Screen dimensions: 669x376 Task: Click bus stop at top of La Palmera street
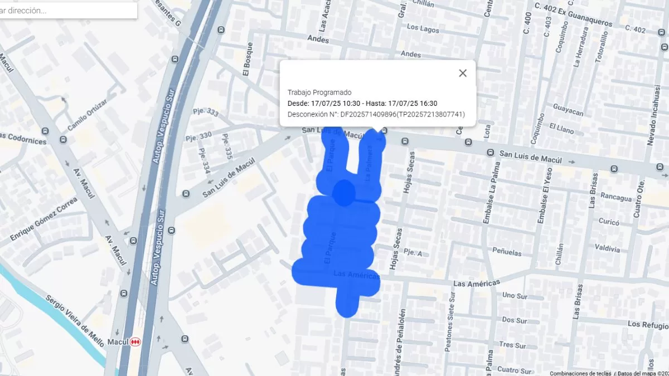click(384, 130)
